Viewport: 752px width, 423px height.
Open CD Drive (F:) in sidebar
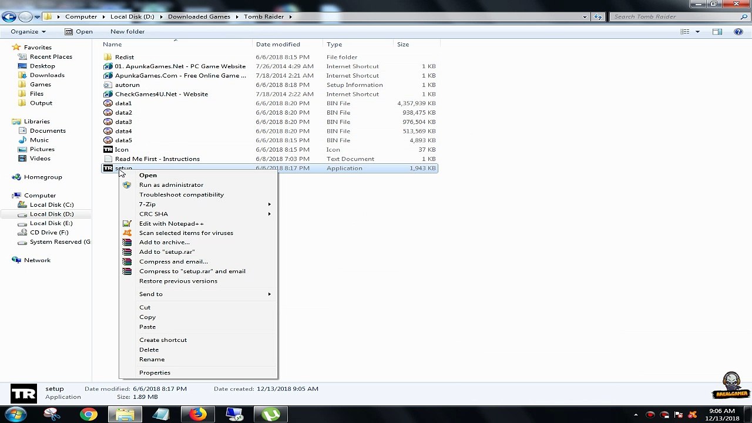pos(49,233)
